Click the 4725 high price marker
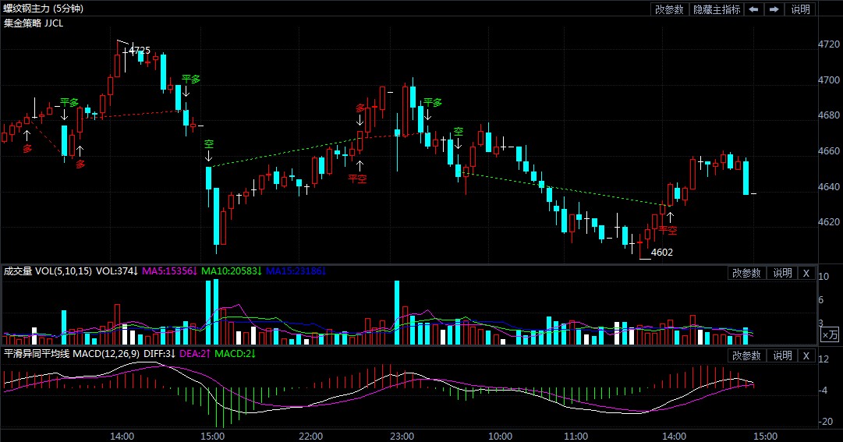The image size is (843, 442). point(140,51)
